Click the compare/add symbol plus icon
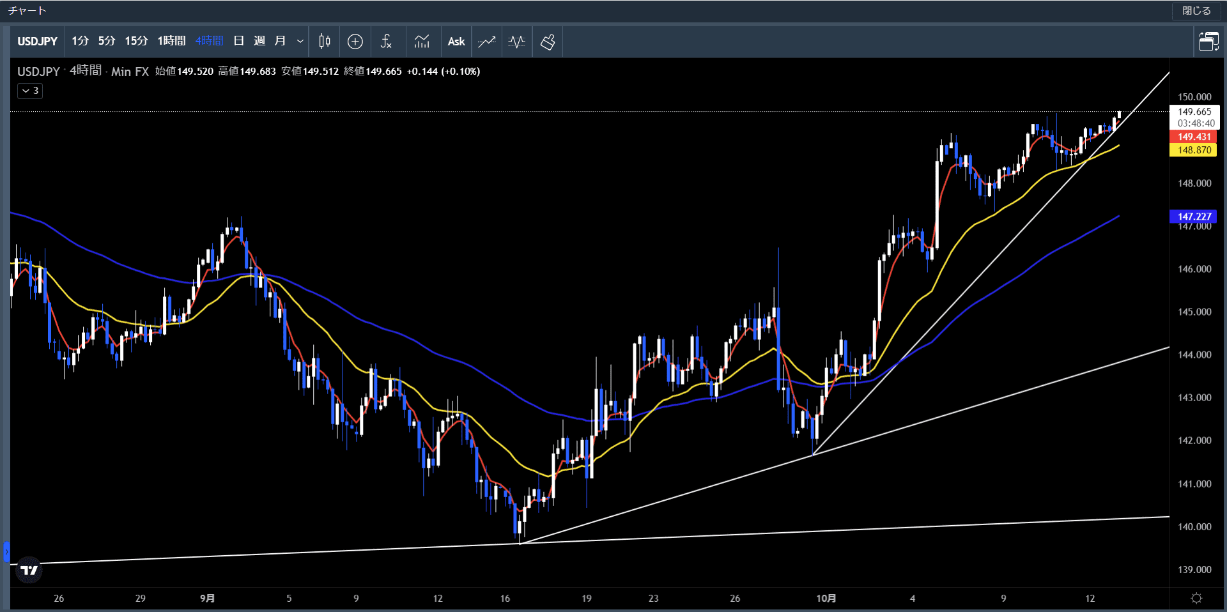The height and width of the screenshot is (612, 1227). pos(355,42)
